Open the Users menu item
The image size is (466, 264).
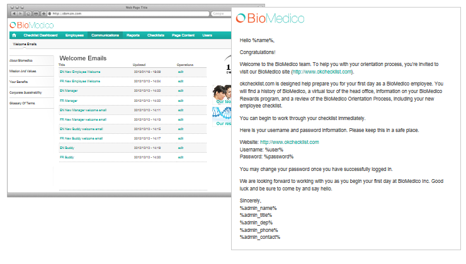[207, 35]
